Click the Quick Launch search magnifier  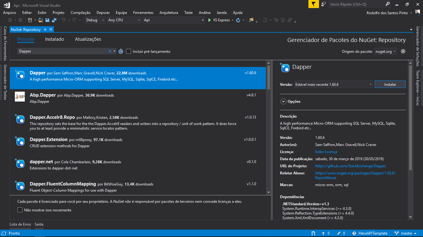388,4
